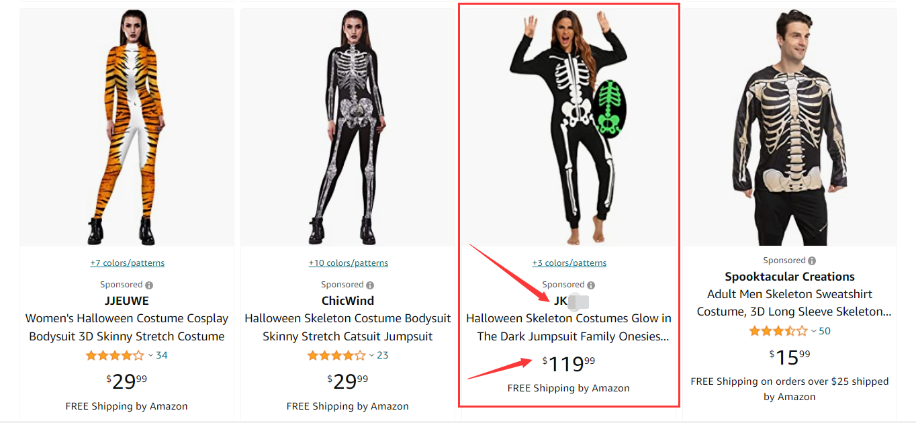Click the tiger-stripe bodysuit product image
The height and width of the screenshot is (423, 916).
(x=127, y=128)
